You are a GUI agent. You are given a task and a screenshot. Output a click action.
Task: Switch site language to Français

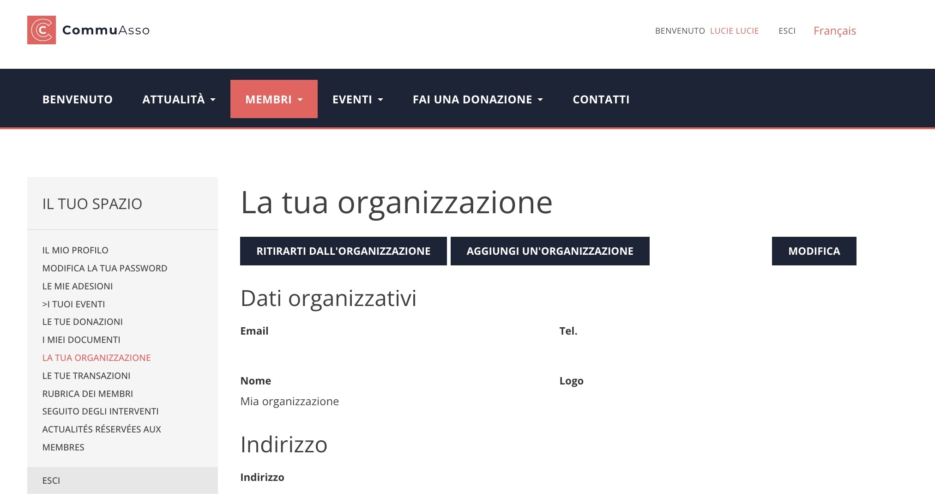click(x=834, y=30)
